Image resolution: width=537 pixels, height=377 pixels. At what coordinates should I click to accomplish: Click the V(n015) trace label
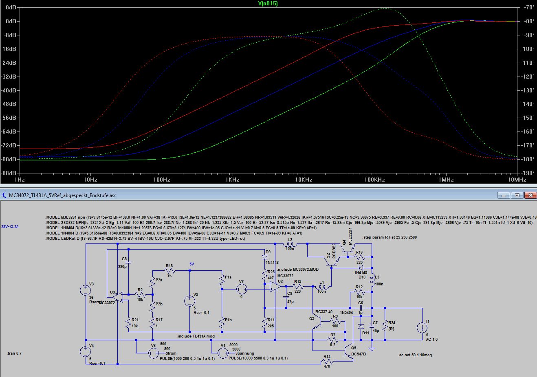tap(268, 4)
